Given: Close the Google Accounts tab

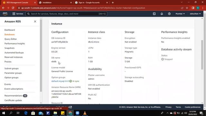Looking at the screenshot, I should click(107, 3).
